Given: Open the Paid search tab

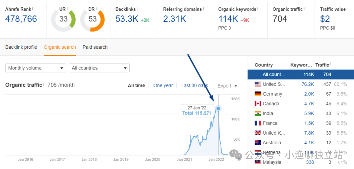Looking at the screenshot, I should (95, 47).
